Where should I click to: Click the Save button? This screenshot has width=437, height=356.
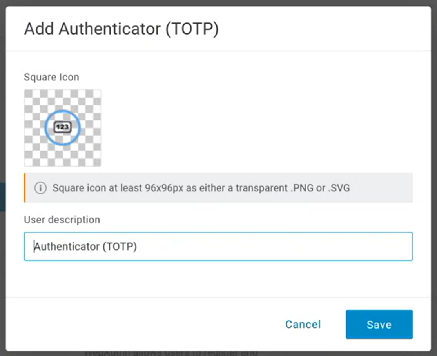(x=379, y=324)
